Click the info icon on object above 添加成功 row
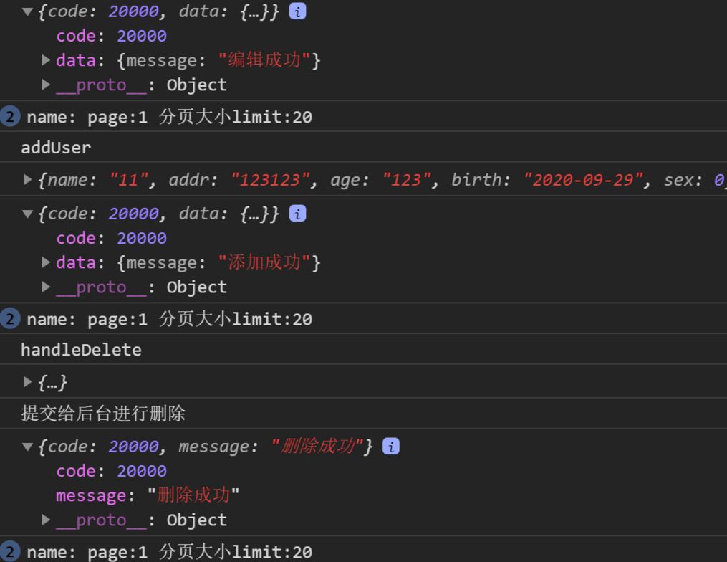This screenshot has width=727, height=562. coord(298,214)
